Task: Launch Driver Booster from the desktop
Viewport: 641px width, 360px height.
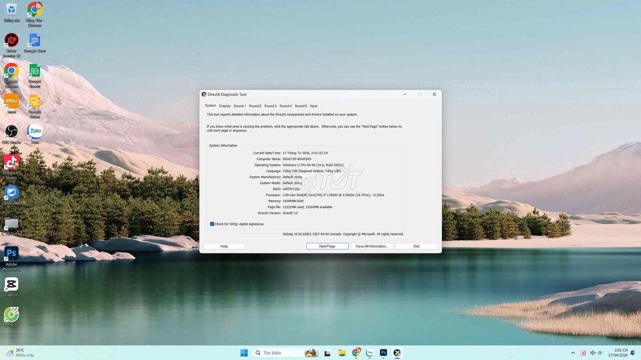Action: pyautogui.click(x=11, y=44)
